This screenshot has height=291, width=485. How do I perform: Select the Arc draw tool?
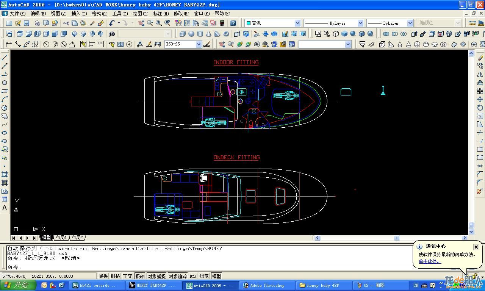(5, 99)
